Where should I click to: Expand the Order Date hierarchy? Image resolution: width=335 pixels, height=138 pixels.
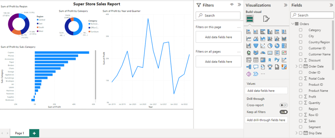[296, 66]
